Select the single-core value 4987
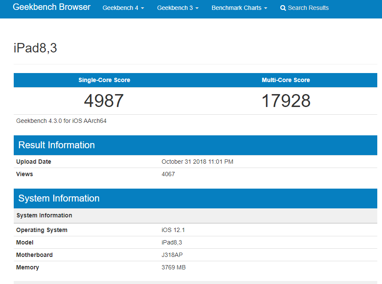Screen dimensions: 382x284 [104, 101]
